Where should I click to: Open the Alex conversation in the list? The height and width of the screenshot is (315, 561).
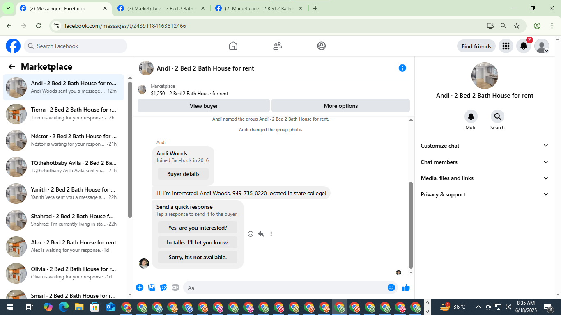point(63,247)
